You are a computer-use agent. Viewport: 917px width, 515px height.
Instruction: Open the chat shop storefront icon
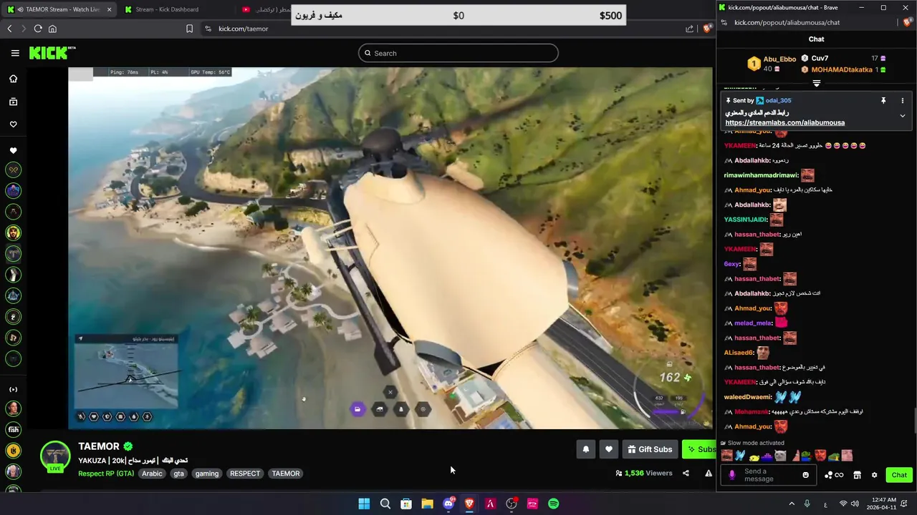[857, 475]
